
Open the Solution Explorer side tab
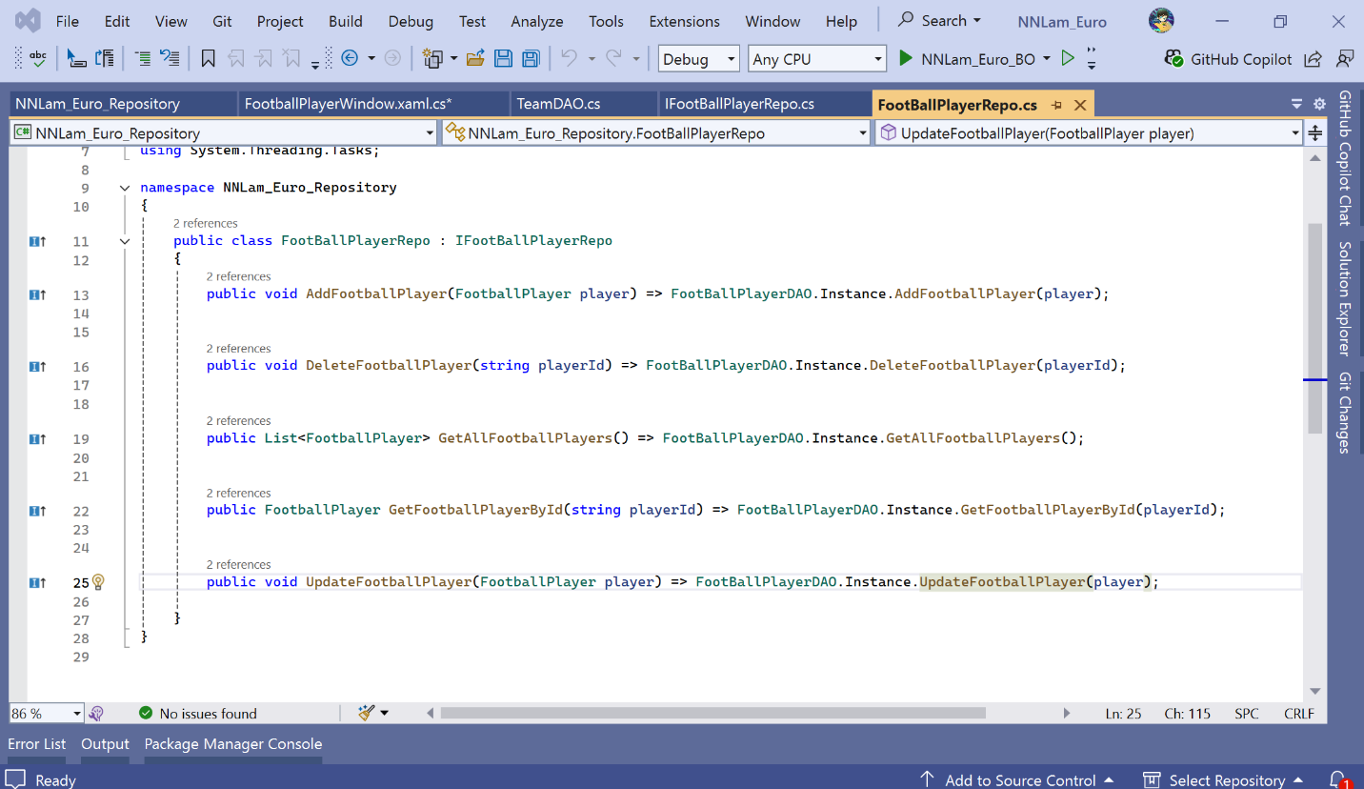(1345, 297)
